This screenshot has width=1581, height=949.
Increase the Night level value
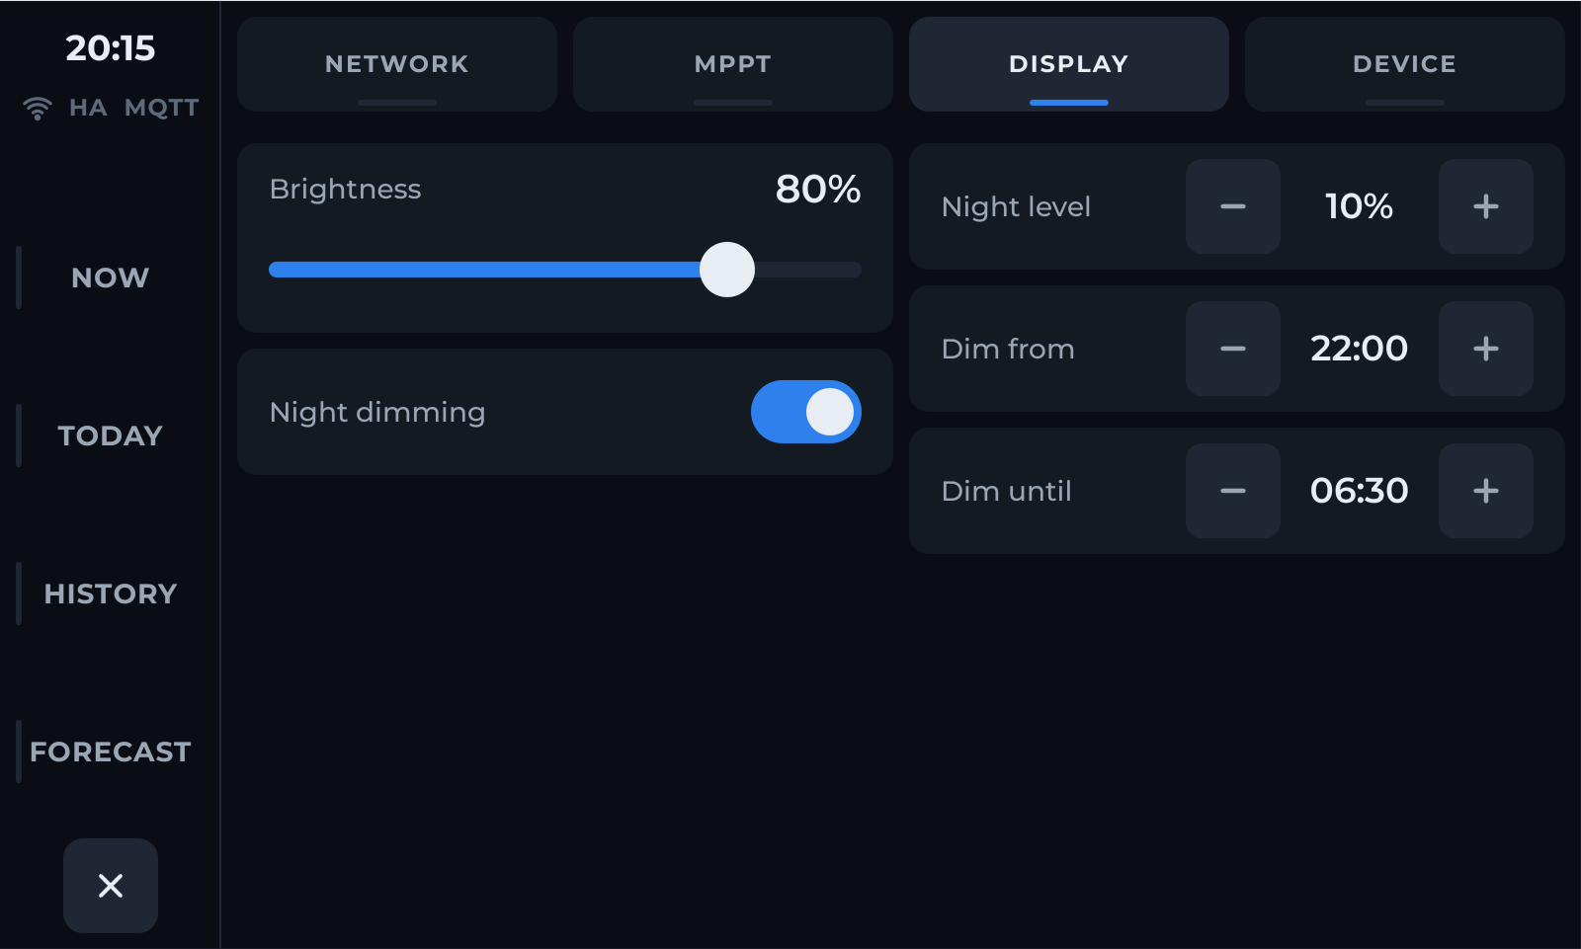(x=1486, y=206)
